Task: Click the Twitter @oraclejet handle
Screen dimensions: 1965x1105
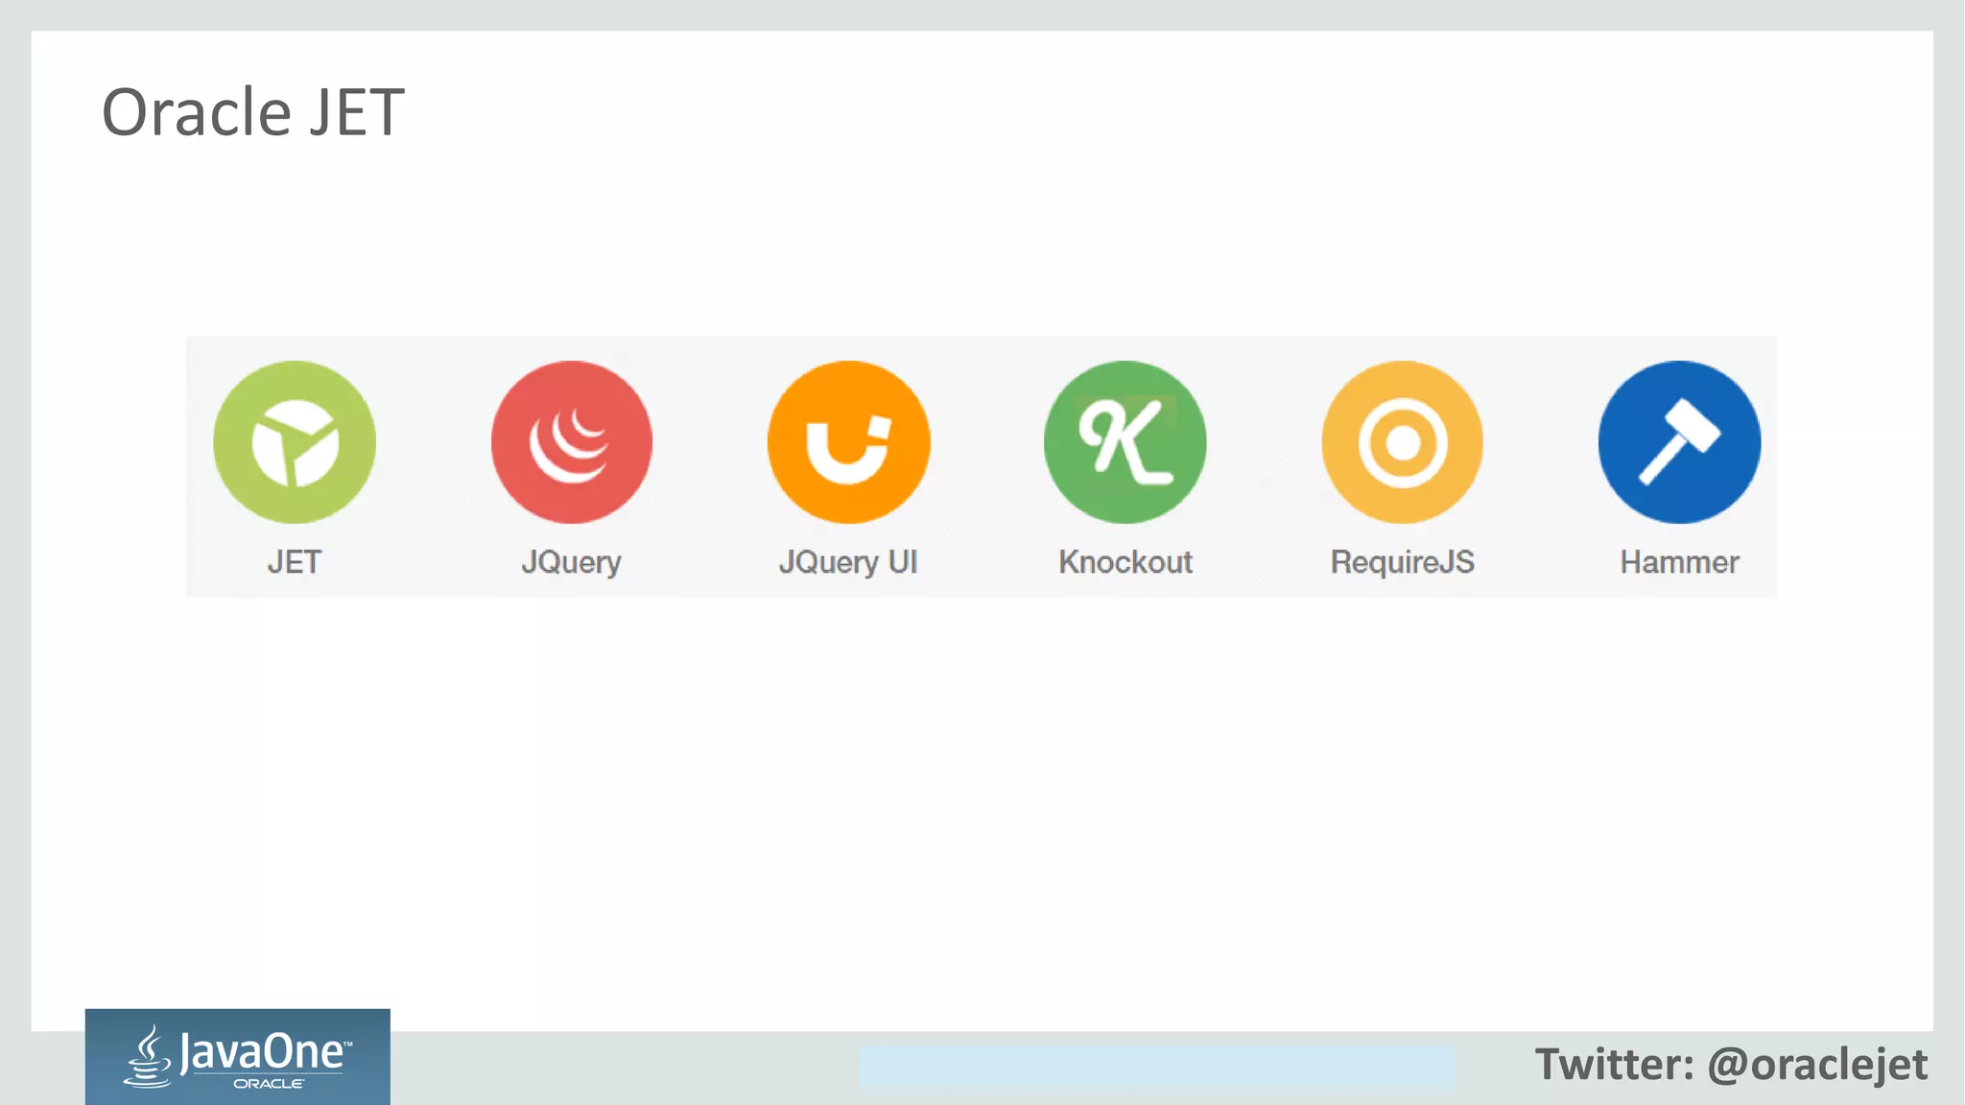Action: 1732,1065
